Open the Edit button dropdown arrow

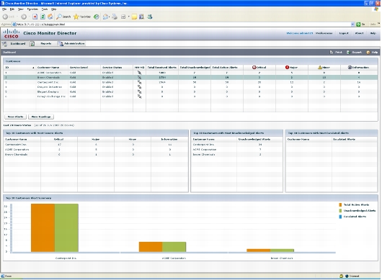pos(128,17)
